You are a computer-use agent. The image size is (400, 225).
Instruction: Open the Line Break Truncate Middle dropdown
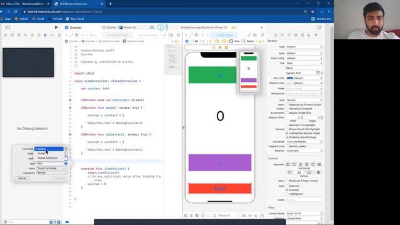tap(304, 142)
